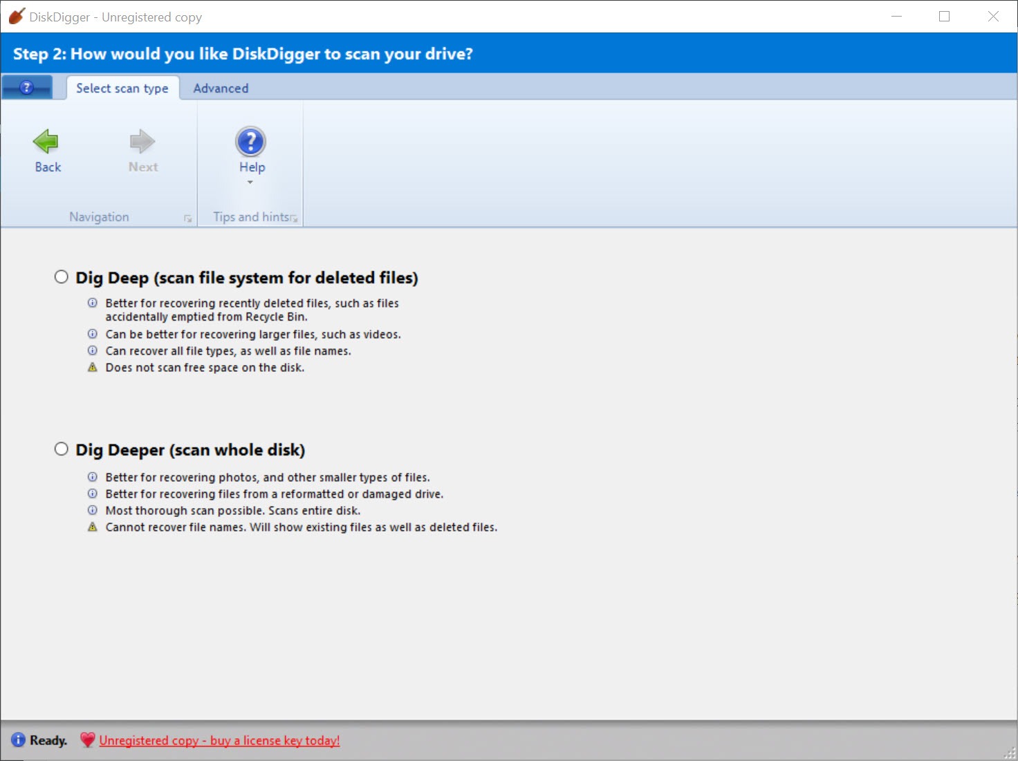This screenshot has width=1018, height=761.
Task: Switch to the Select scan type tab
Action: coord(122,88)
